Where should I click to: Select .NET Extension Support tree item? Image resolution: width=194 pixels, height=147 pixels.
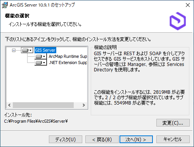pos(68,63)
